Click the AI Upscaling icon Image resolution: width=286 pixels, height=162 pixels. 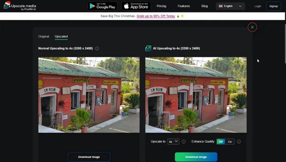(x=148, y=49)
